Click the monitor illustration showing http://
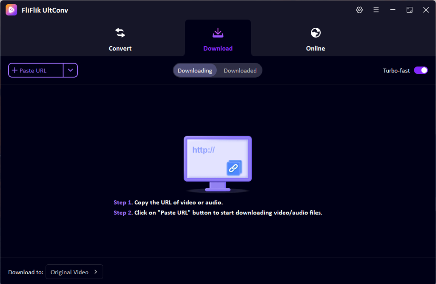 point(218,162)
